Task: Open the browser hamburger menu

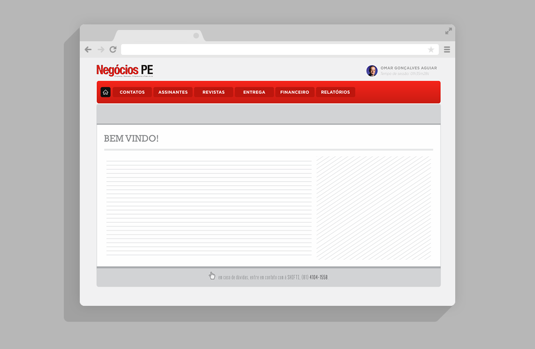Action: click(447, 50)
